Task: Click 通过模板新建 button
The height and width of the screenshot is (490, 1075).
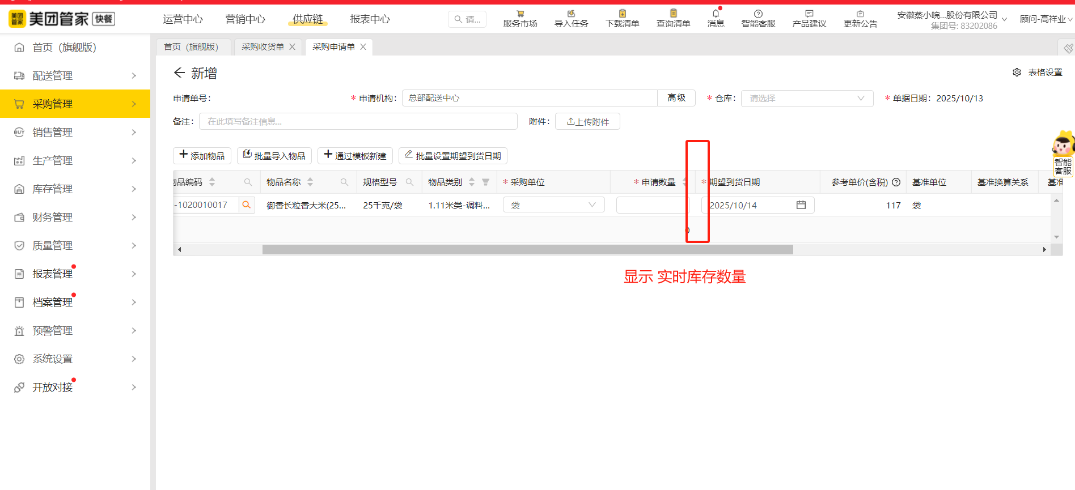Action: [x=355, y=156]
